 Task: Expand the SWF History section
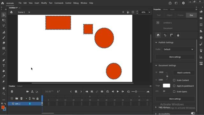[x=156, y=107]
